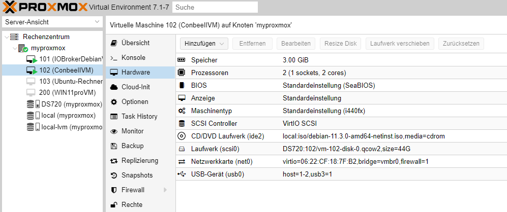Click the Rechenzentrum datacenter icon
Viewport: 507px width, 212px height.
[x=14, y=37]
